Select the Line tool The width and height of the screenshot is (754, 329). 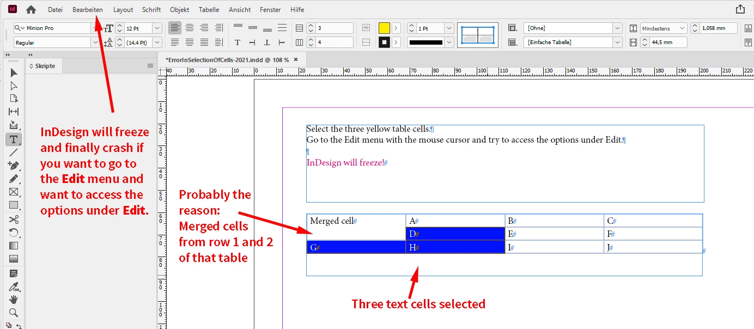[x=14, y=153]
